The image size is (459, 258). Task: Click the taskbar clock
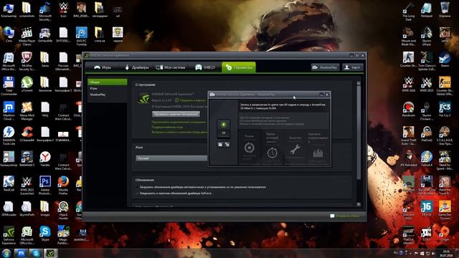tap(446, 253)
